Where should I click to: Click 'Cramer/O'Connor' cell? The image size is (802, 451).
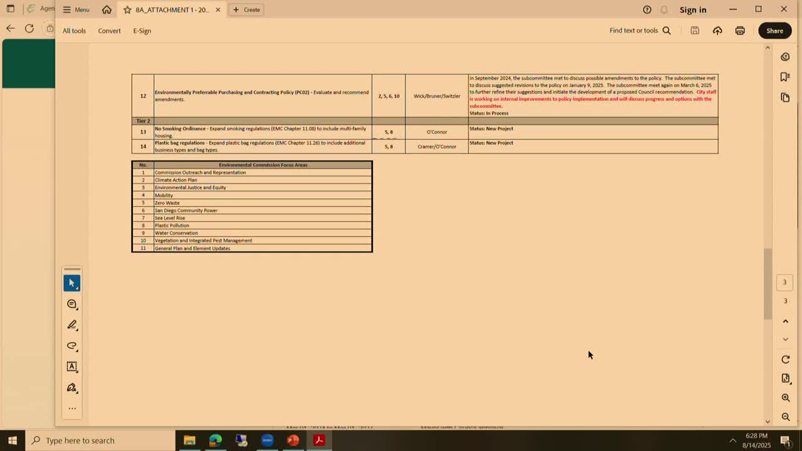pos(437,147)
